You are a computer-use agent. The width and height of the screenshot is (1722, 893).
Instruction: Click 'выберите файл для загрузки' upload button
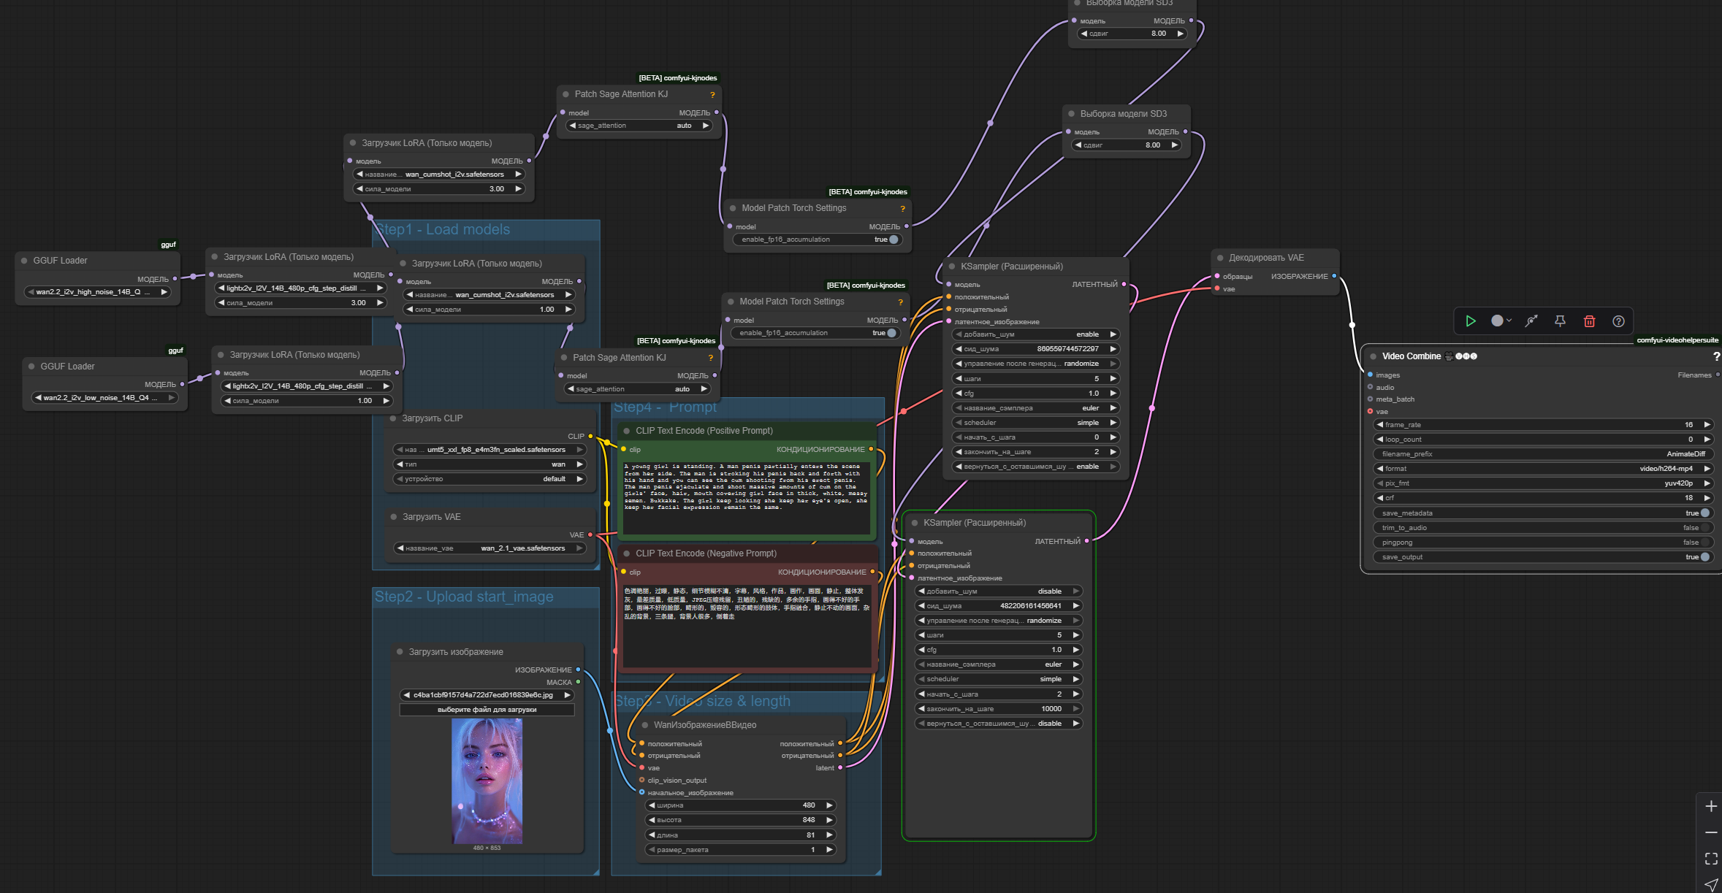tap(487, 710)
